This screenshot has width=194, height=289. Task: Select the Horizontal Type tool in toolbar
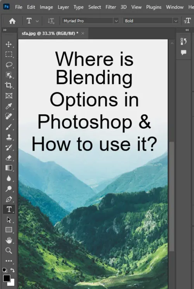tap(9, 209)
